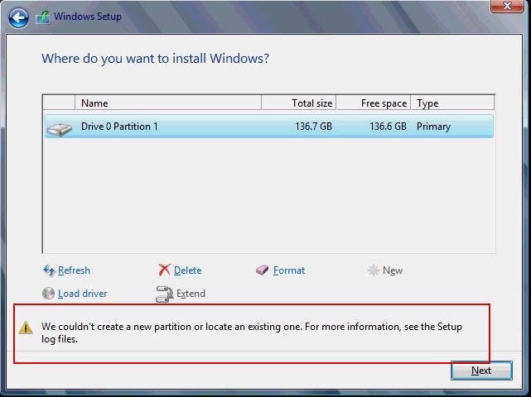Click the yellow warning triangle icon
The image size is (531, 397).
(x=27, y=328)
